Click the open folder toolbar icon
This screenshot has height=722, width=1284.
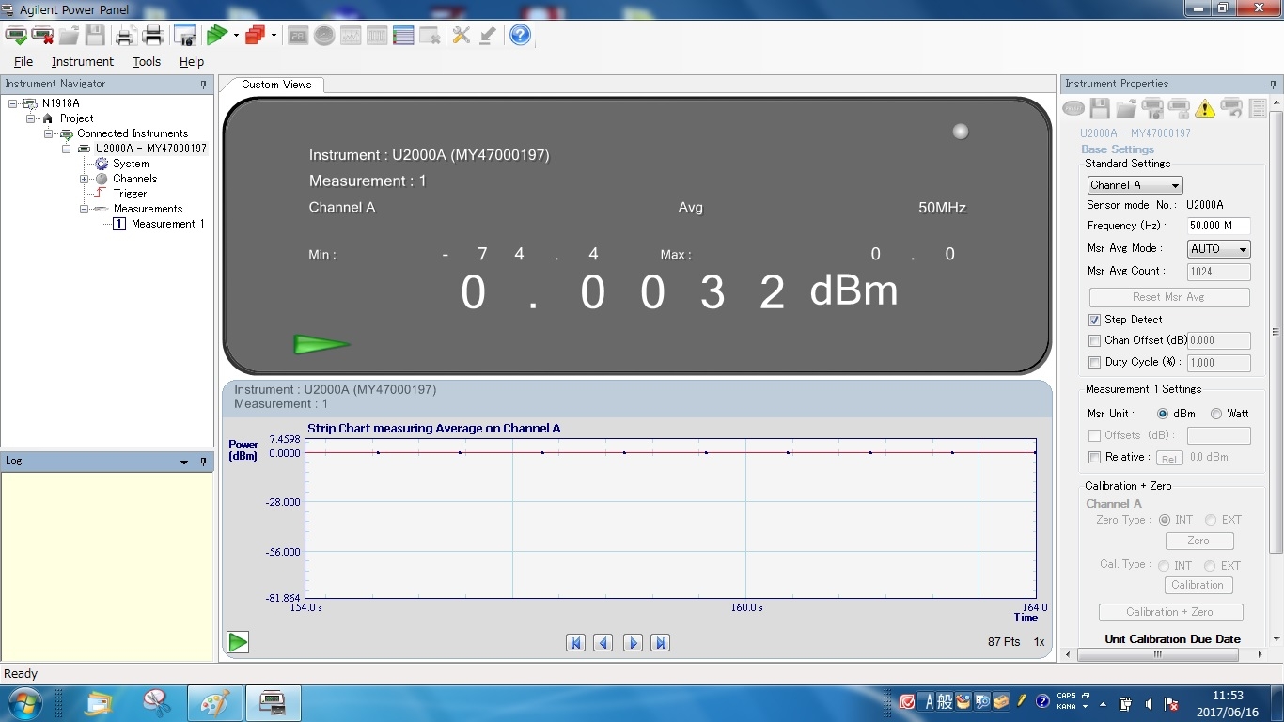69,36
